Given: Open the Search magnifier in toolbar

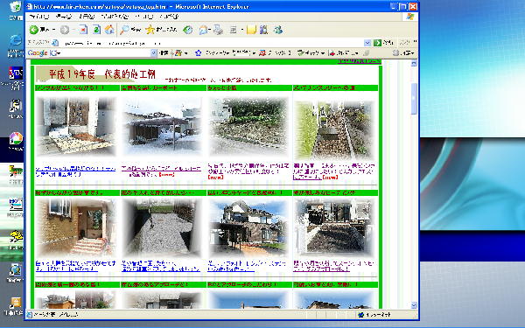Looking at the screenshot, I should pyautogui.click(x=125, y=30).
